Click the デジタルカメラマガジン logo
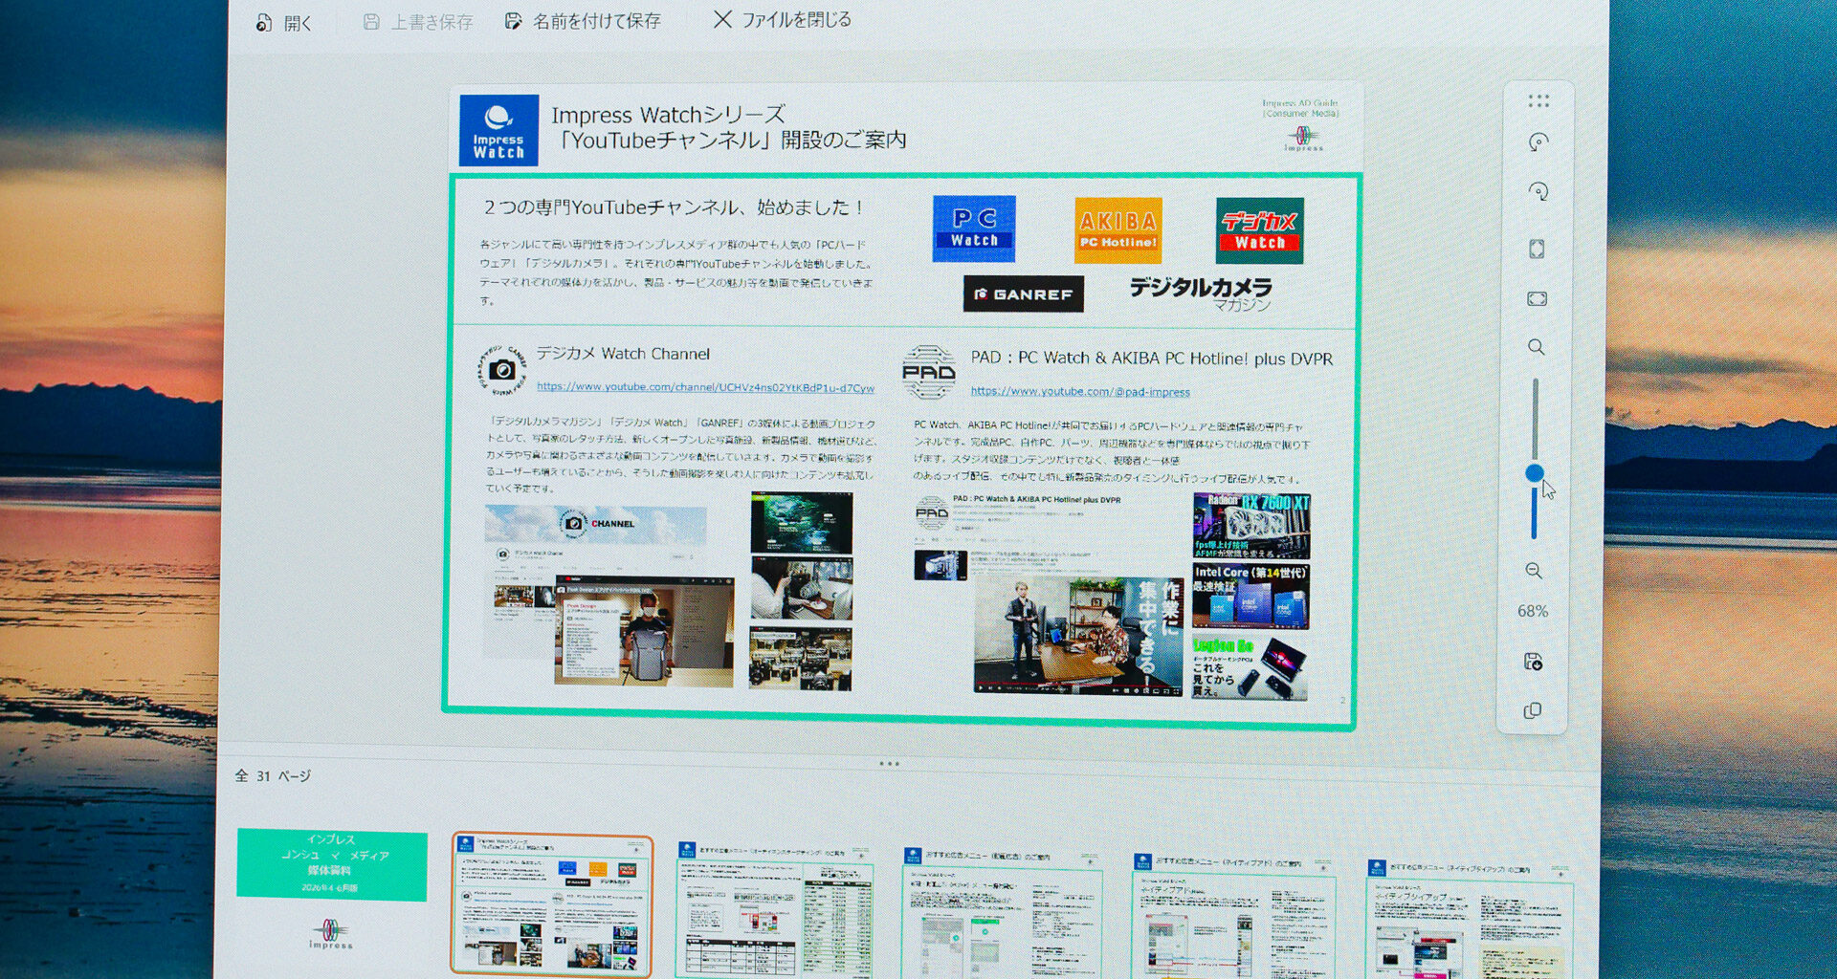 coord(1201,294)
